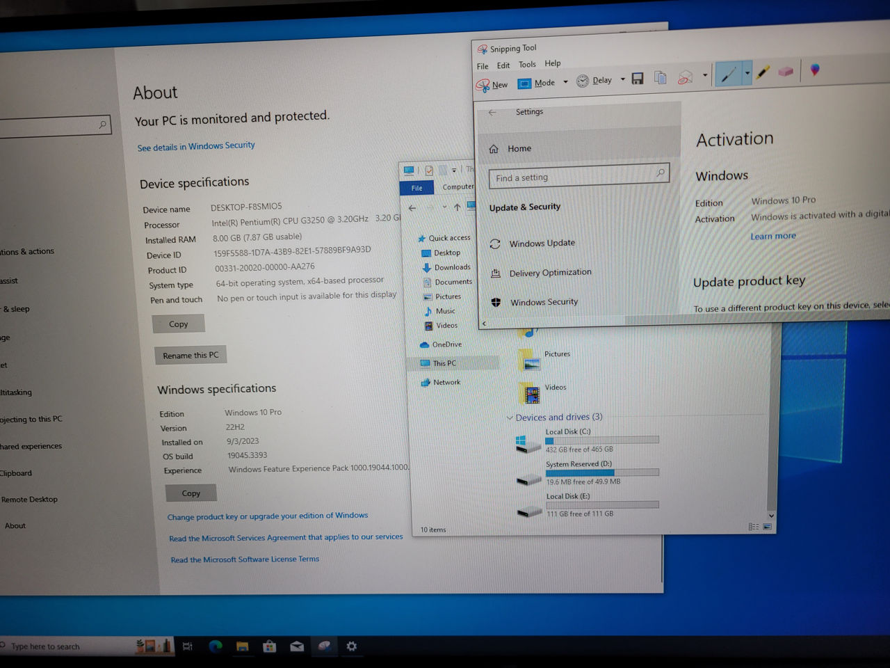Save the snip with the floppy disk icon

(x=638, y=79)
